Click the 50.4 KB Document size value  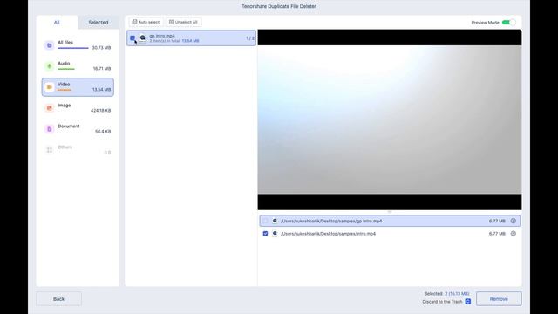(103, 132)
